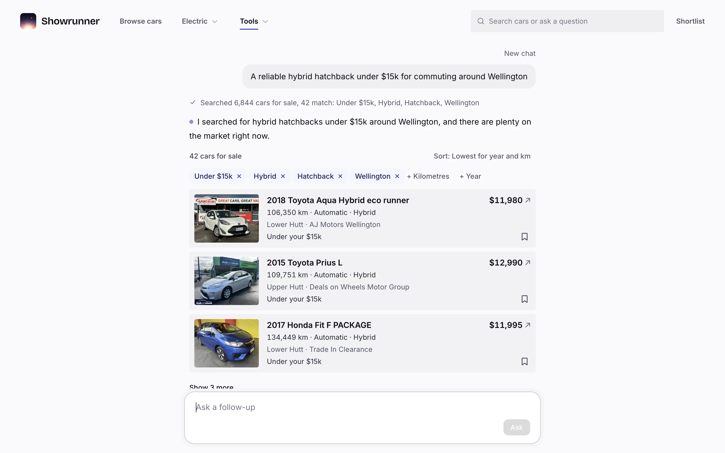The width and height of the screenshot is (725, 453).
Task: Remove the Under $15k filter chip
Action: [239, 176]
